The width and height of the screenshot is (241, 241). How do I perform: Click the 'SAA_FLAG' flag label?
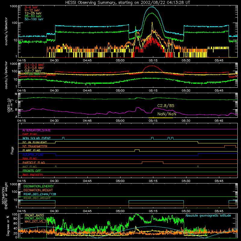click(30, 158)
